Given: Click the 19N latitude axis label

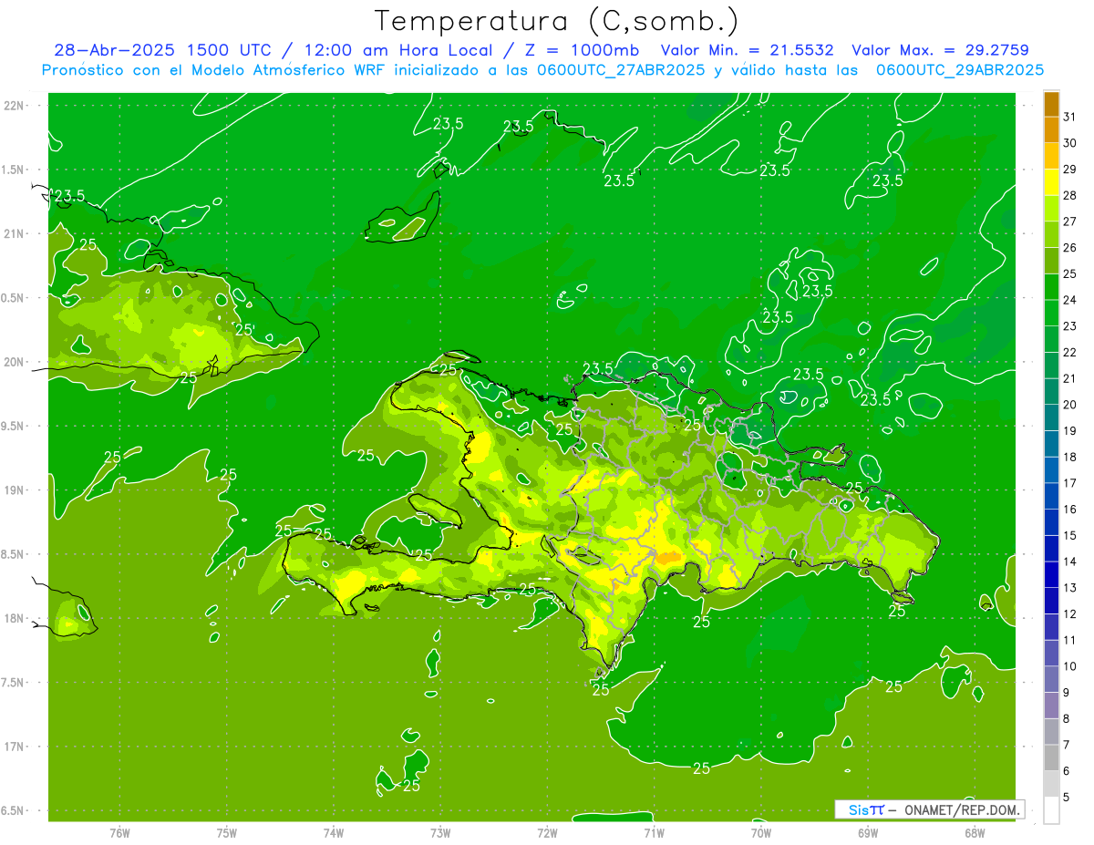Looking at the screenshot, I should 14,489.
